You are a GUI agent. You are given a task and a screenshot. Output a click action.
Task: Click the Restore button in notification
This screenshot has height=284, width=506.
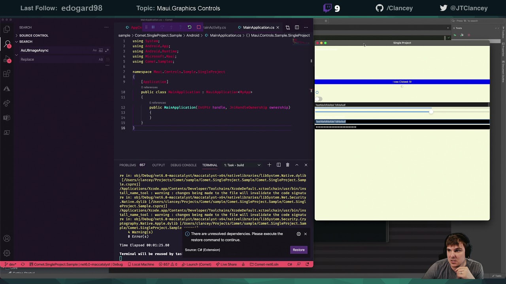pos(298,250)
